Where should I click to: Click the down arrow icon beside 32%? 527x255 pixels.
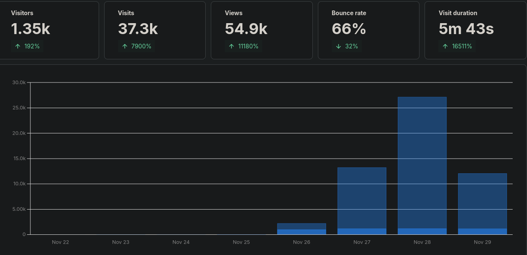(x=338, y=46)
